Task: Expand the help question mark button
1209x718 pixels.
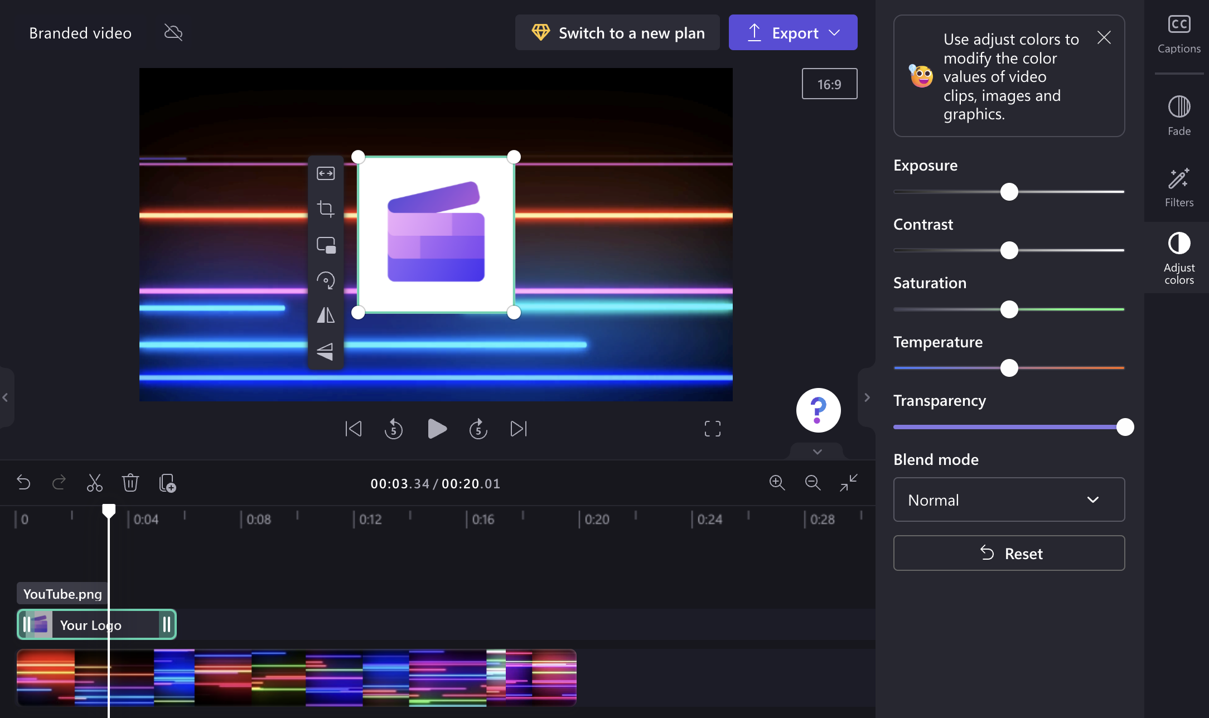Action: pos(818,409)
